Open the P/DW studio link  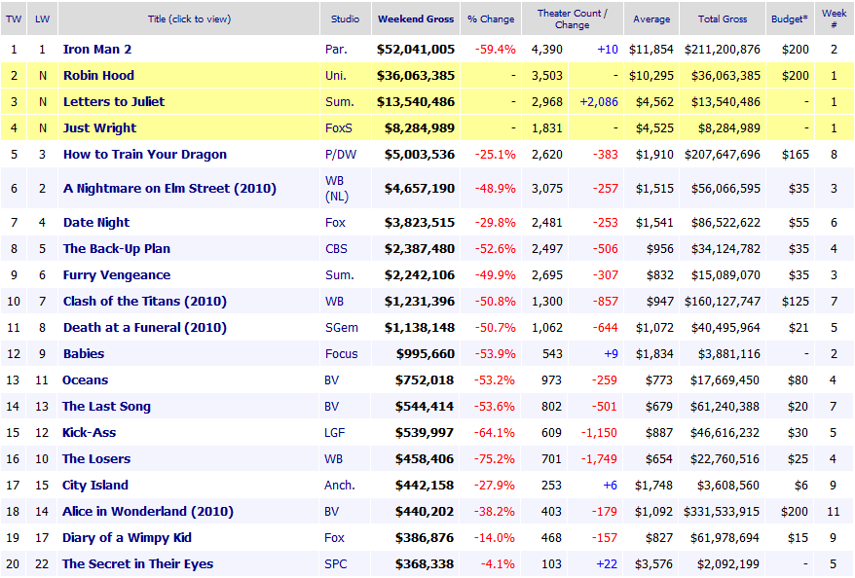341,154
